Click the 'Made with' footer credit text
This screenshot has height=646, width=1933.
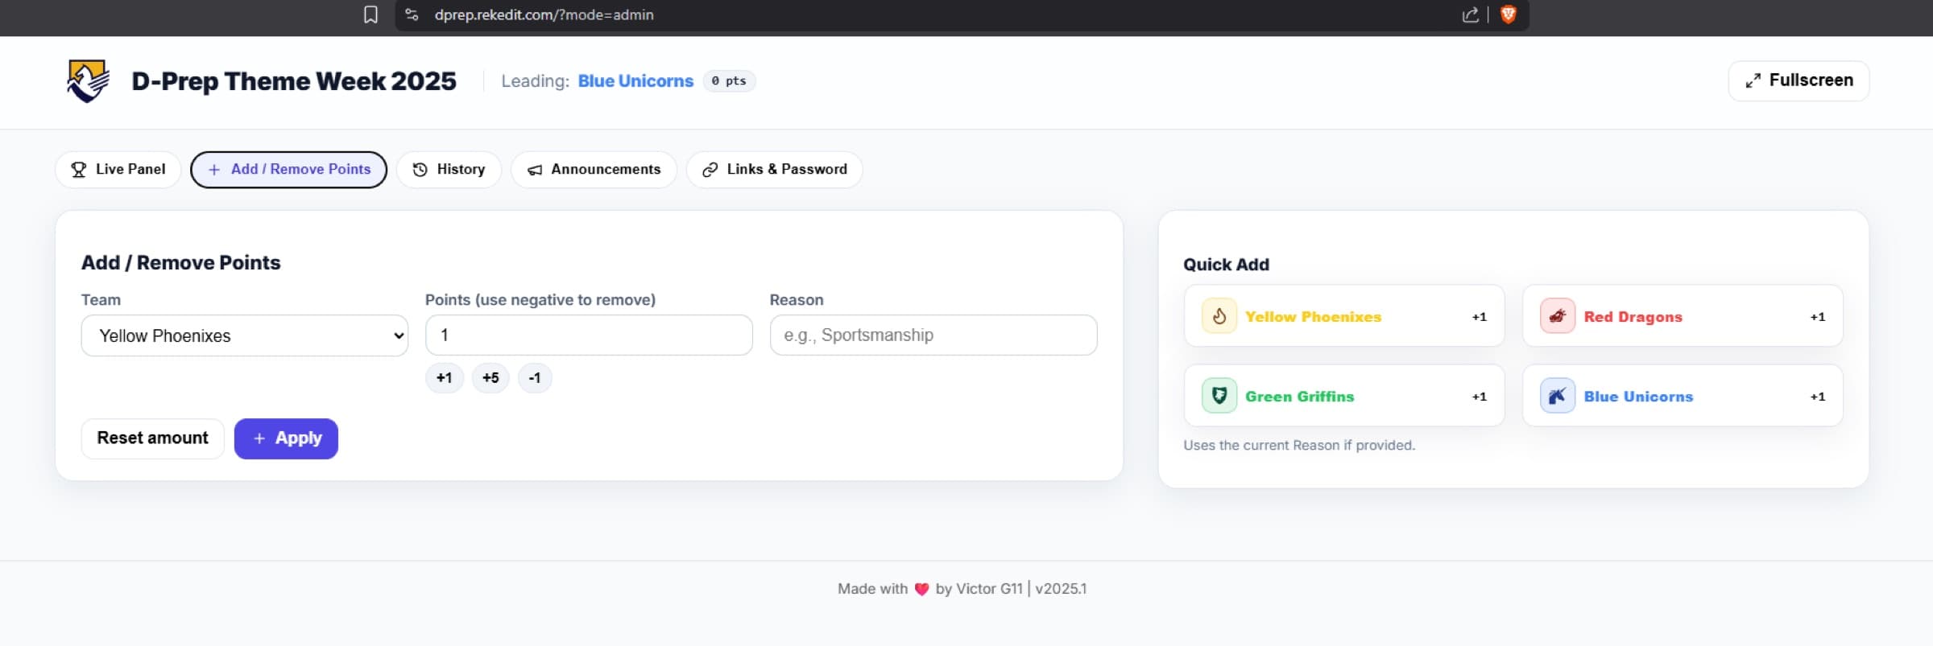pyautogui.click(x=962, y=589)
